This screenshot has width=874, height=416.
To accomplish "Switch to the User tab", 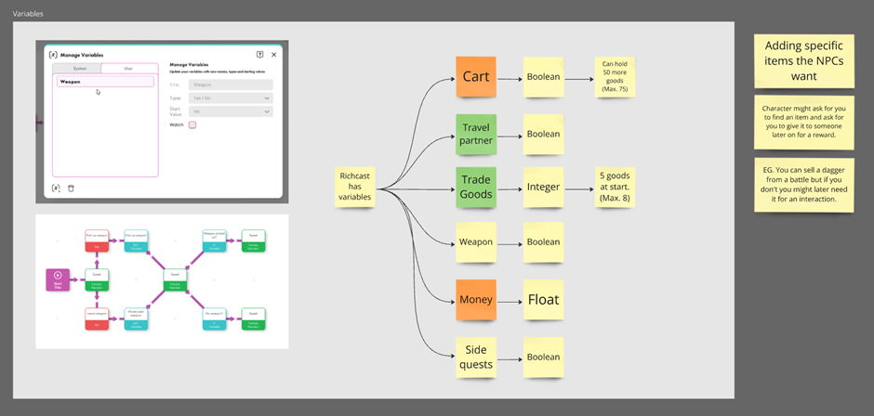I will coord(129,69).
